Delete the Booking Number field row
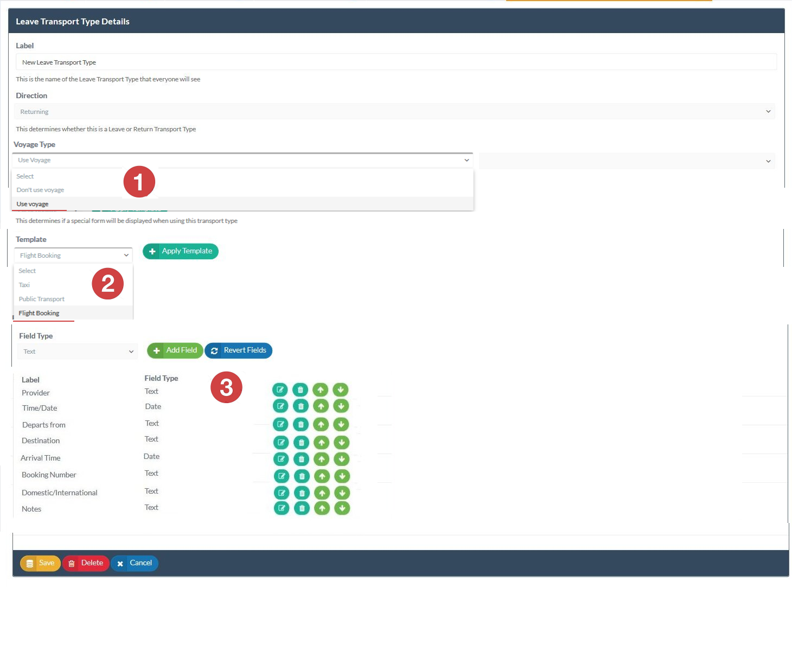792x651 pixels. tap(302, 476)
